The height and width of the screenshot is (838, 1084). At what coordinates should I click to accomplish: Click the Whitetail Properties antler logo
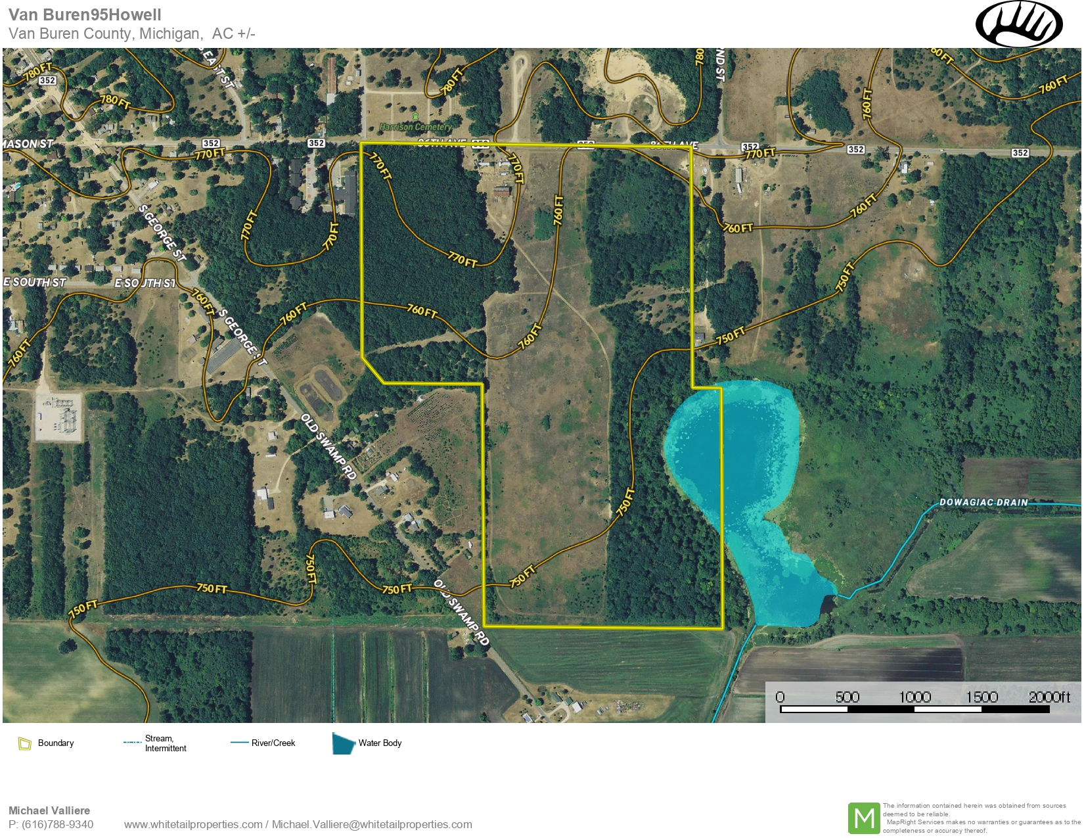coord(1019,24)
